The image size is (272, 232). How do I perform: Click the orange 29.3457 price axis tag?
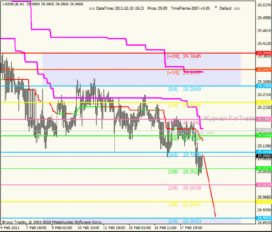264,69
